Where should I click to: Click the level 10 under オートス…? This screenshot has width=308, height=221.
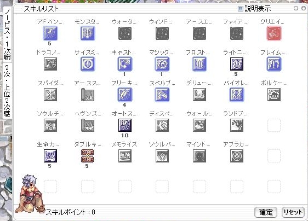(125, 136)
